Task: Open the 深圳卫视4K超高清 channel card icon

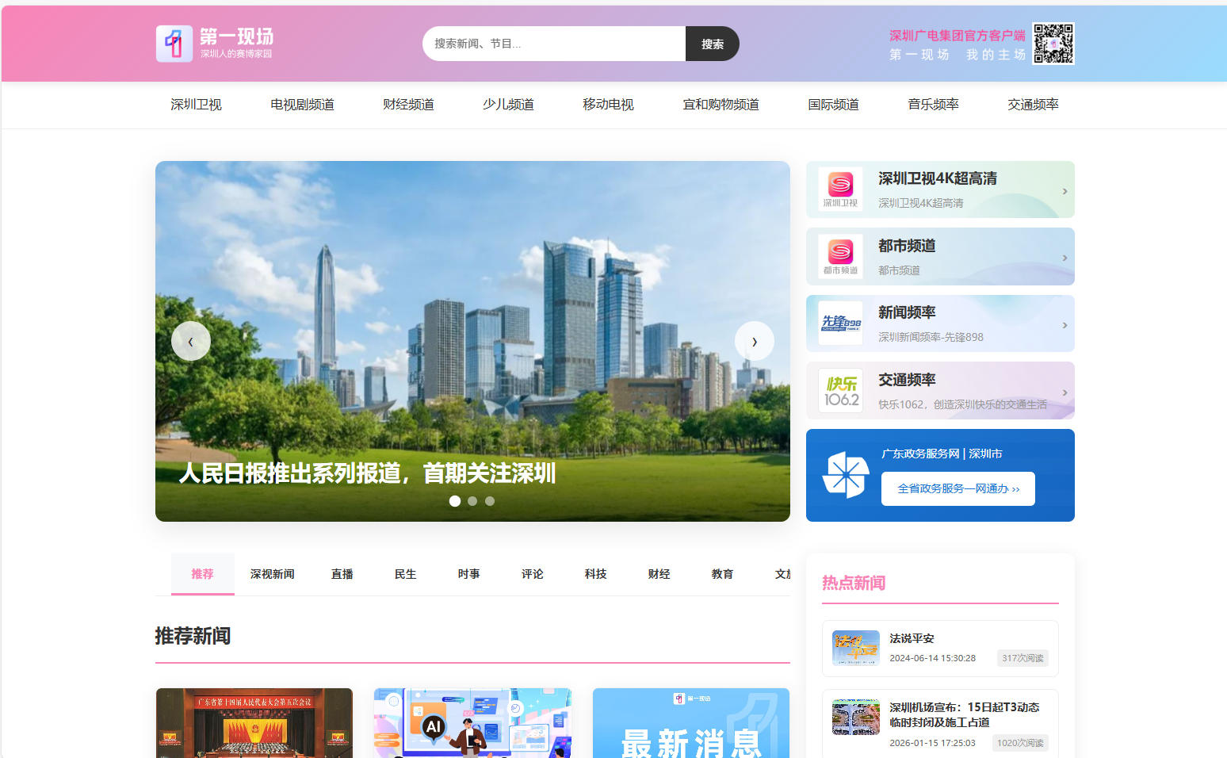Action: (840, 189)
